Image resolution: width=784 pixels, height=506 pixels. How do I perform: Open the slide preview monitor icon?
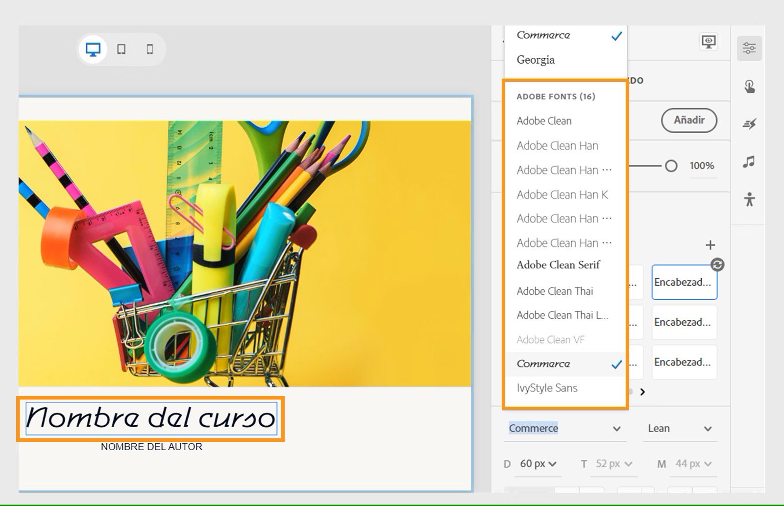click(x=709, y=42)
